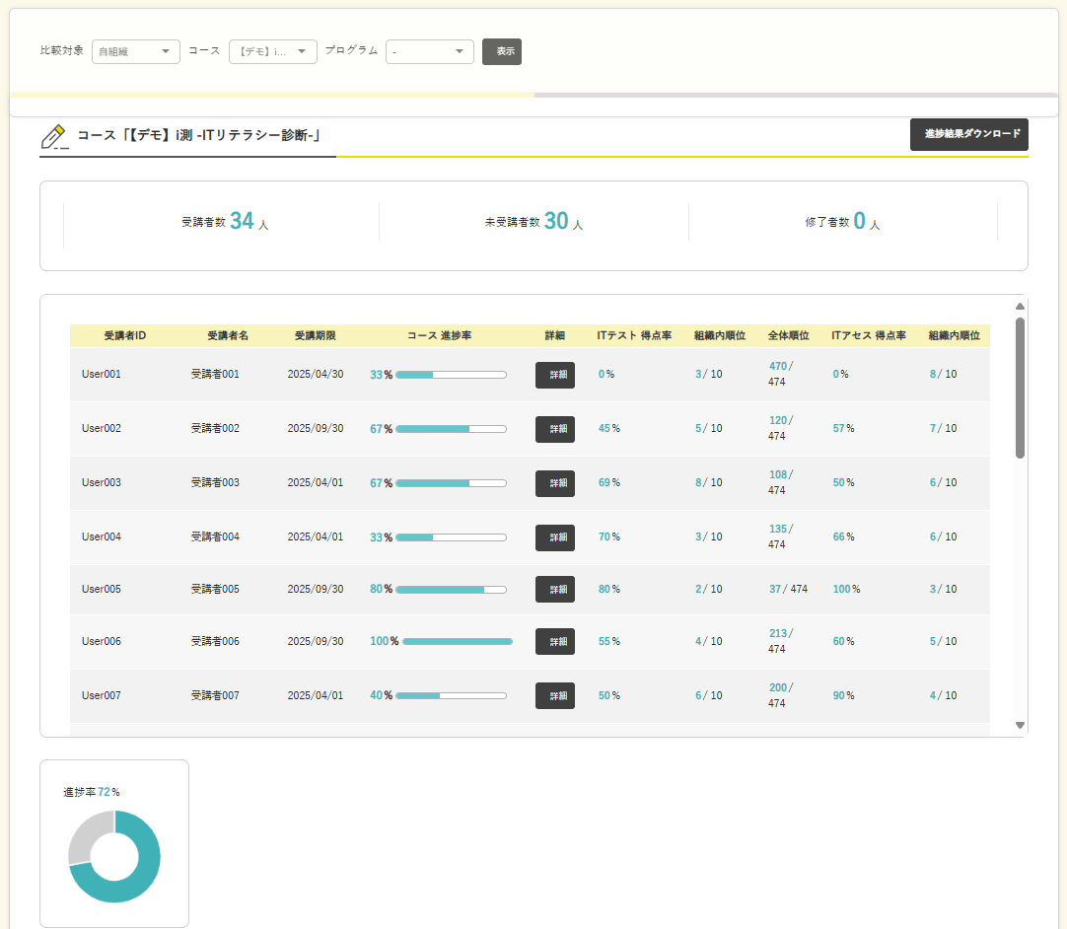Click the 進捗率 donut chart

pos(114,856)
